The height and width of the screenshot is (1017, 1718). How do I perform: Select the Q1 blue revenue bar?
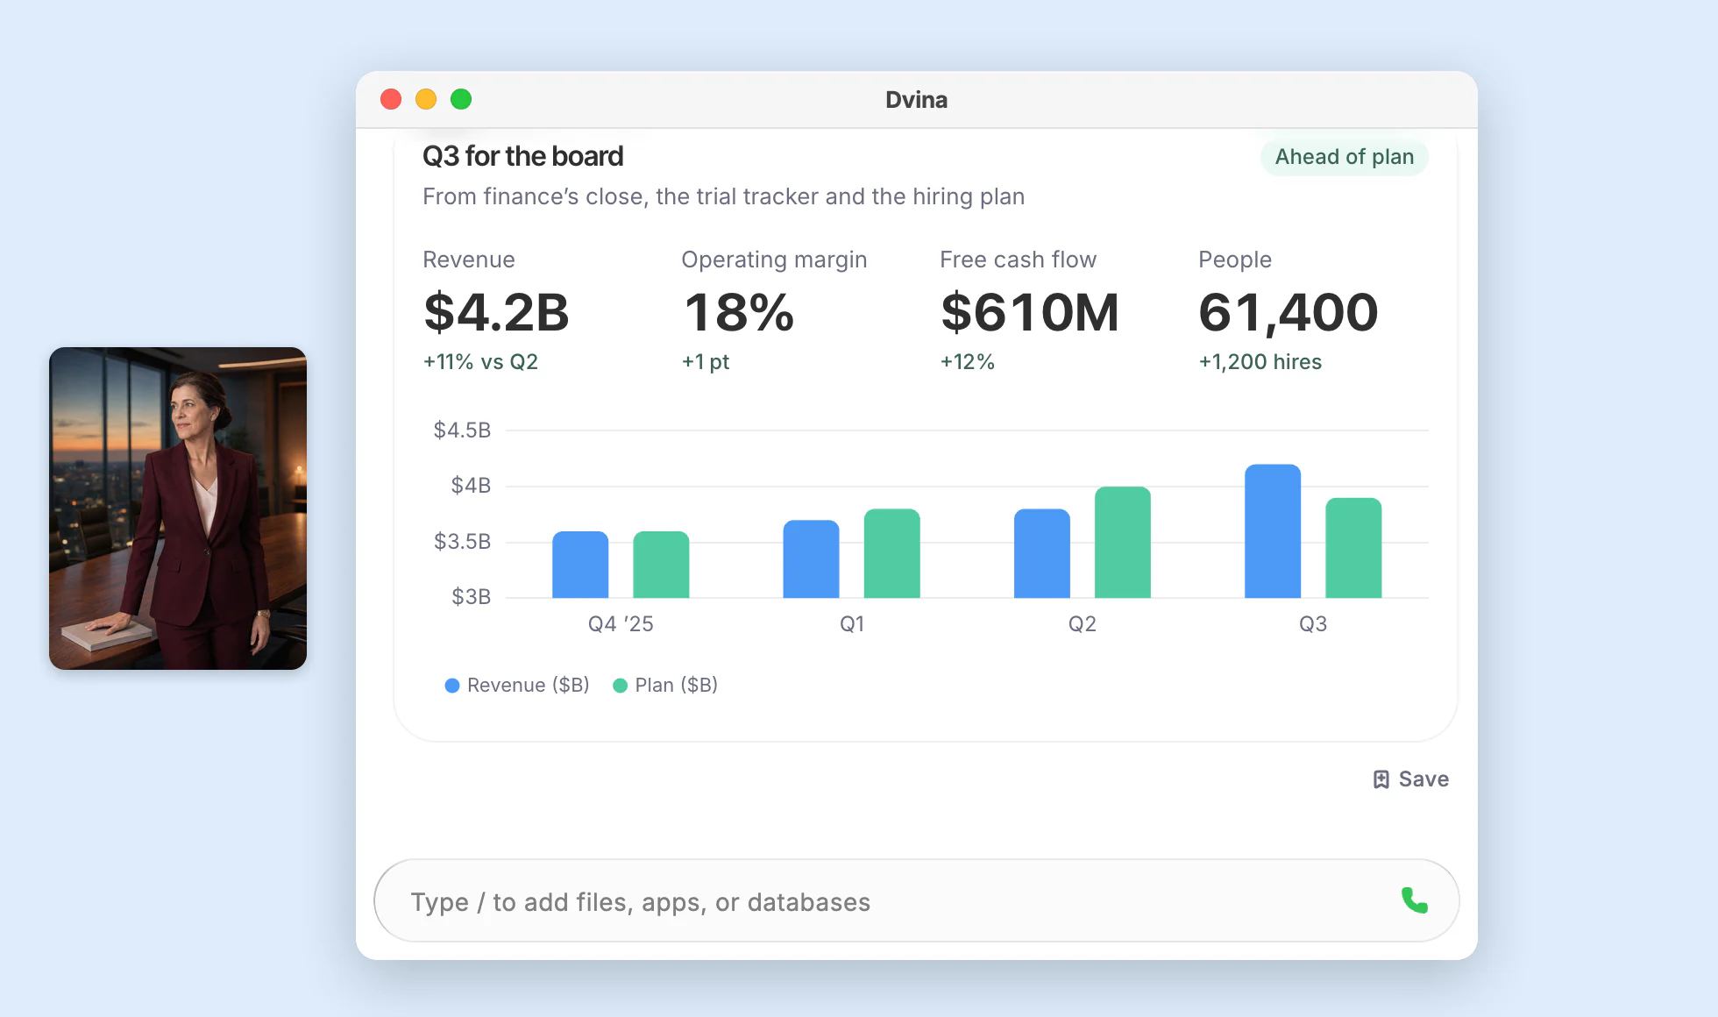pos(811,559)
